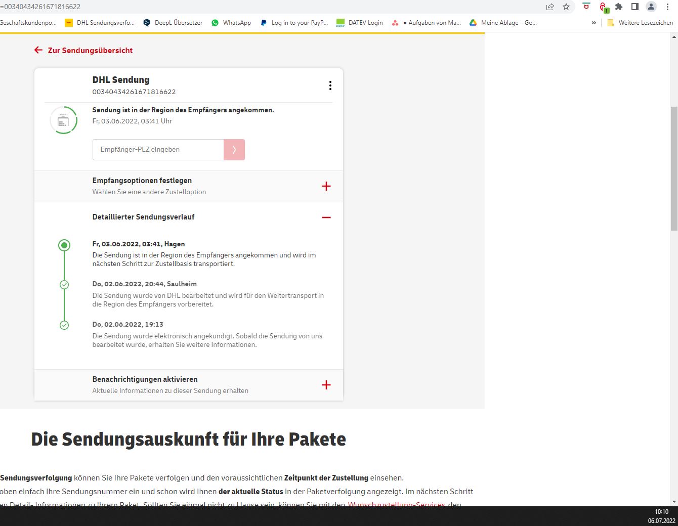Open the Aufgaben von Ma... bookmark
Image resolution: width=678 pixels, height=526 pixels.
pyautogui.click(x=427, y=23)
